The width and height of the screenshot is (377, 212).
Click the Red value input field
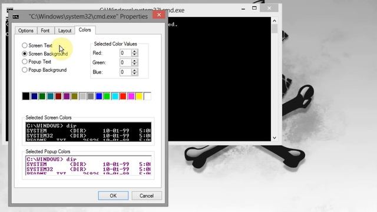point(125,53)
